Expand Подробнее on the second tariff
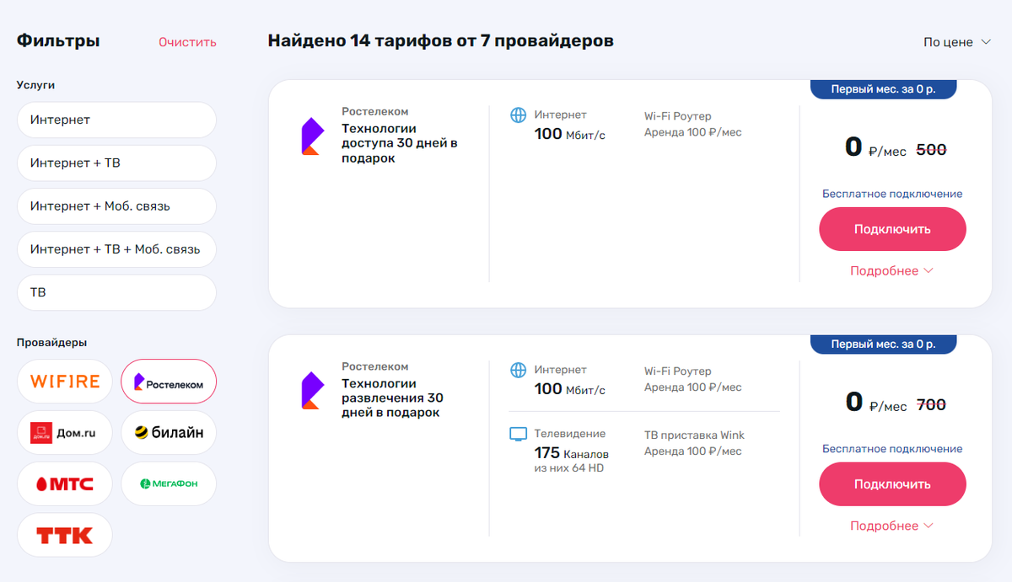The height and width of the screenshot is (582, 1012). click(x=885, y=525)
